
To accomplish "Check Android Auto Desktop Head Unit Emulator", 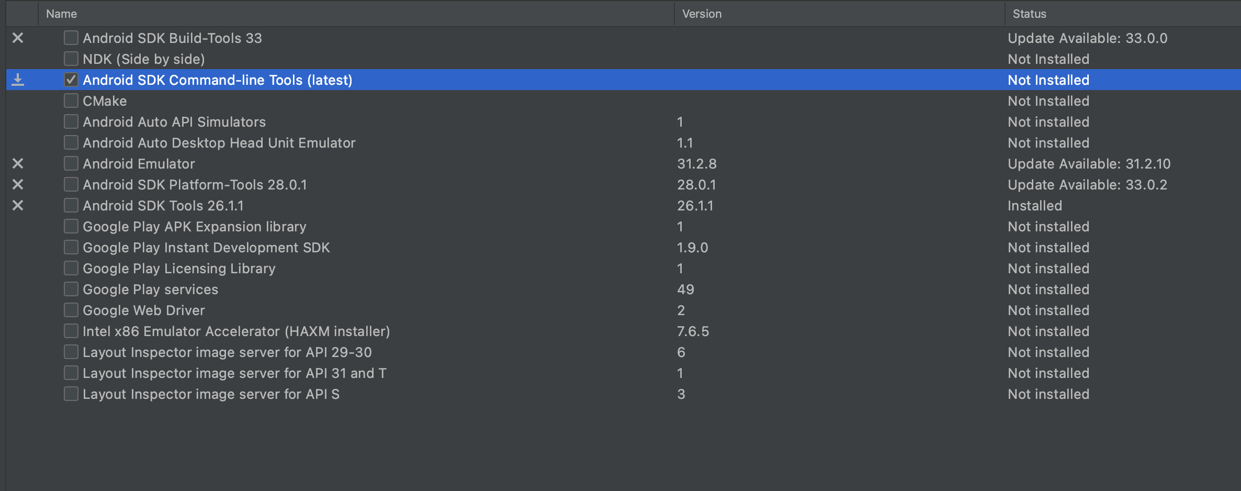I will 71,142.
